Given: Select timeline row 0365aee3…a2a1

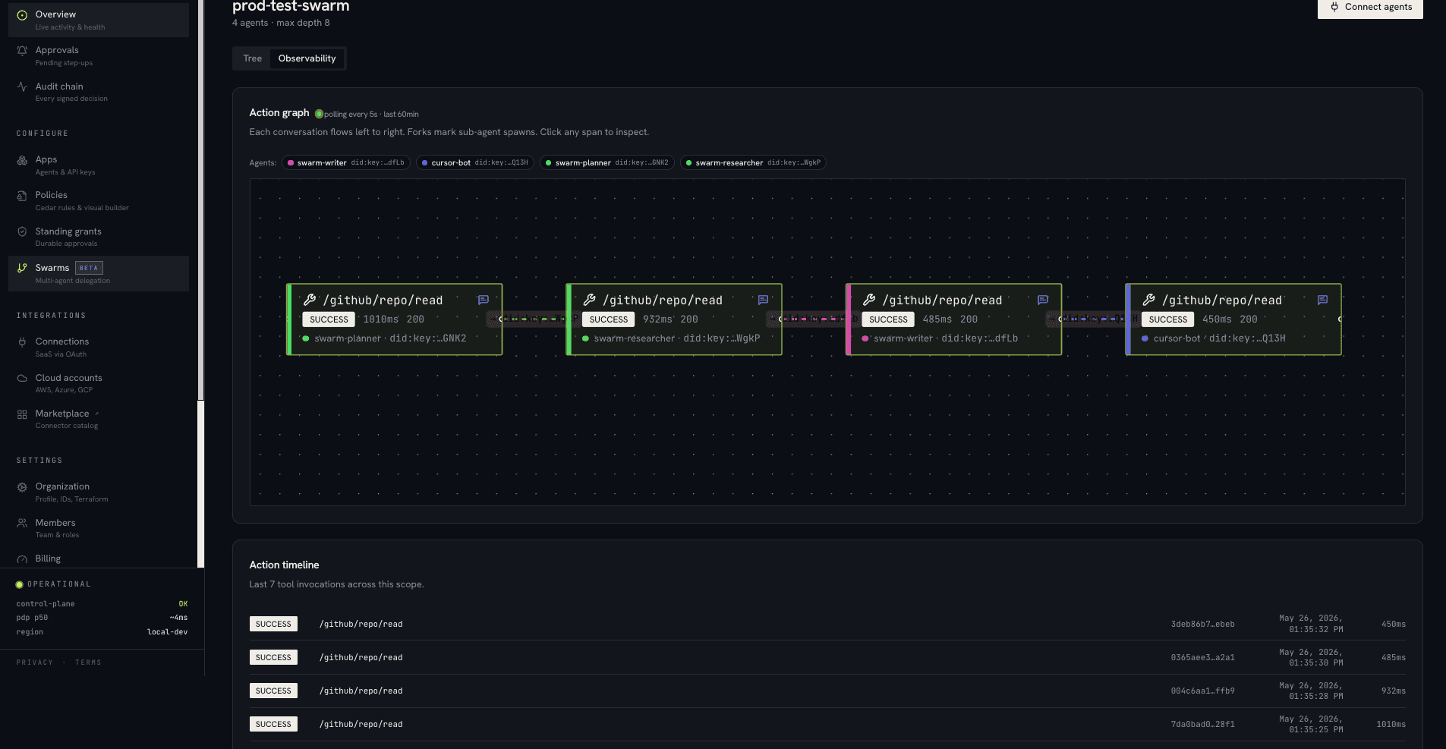Looking at the screenshot, I should [827, 657].
